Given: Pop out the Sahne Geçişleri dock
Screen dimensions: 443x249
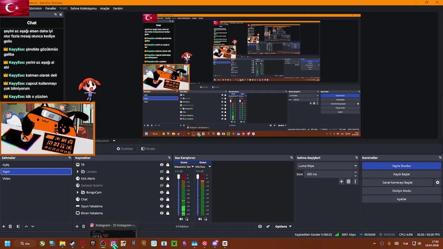Looking at the screenshot, I should click(x=356, y=158).
